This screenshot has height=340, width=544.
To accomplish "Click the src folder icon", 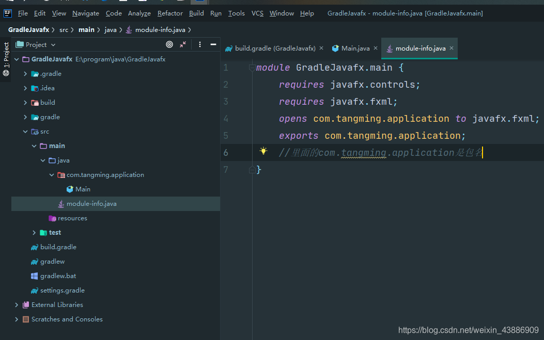I will (x=35, y=132).
